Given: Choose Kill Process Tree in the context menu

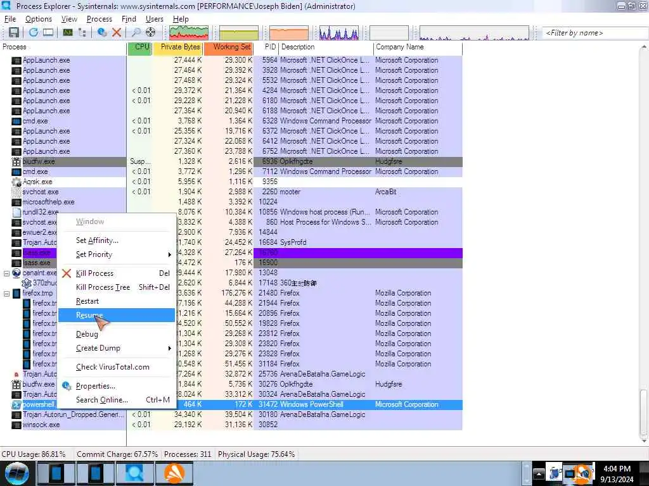Looking at the screenshot, I should point(117,287).
